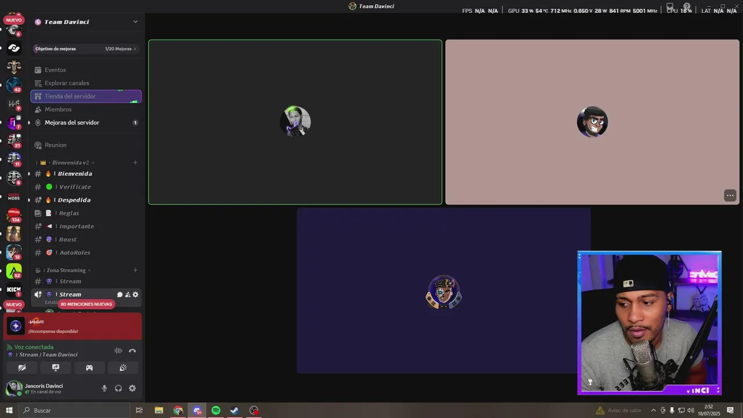The width and height of the screenshot is (743, 418).
Task: Open the Importante announcement channel
Action: click(x=86, y=226)
